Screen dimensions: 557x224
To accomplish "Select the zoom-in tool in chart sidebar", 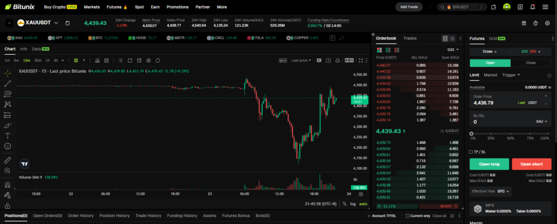I will click(8, 170).
